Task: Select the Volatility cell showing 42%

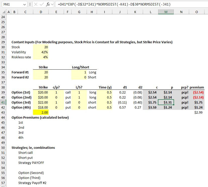Action: point(41,52)
